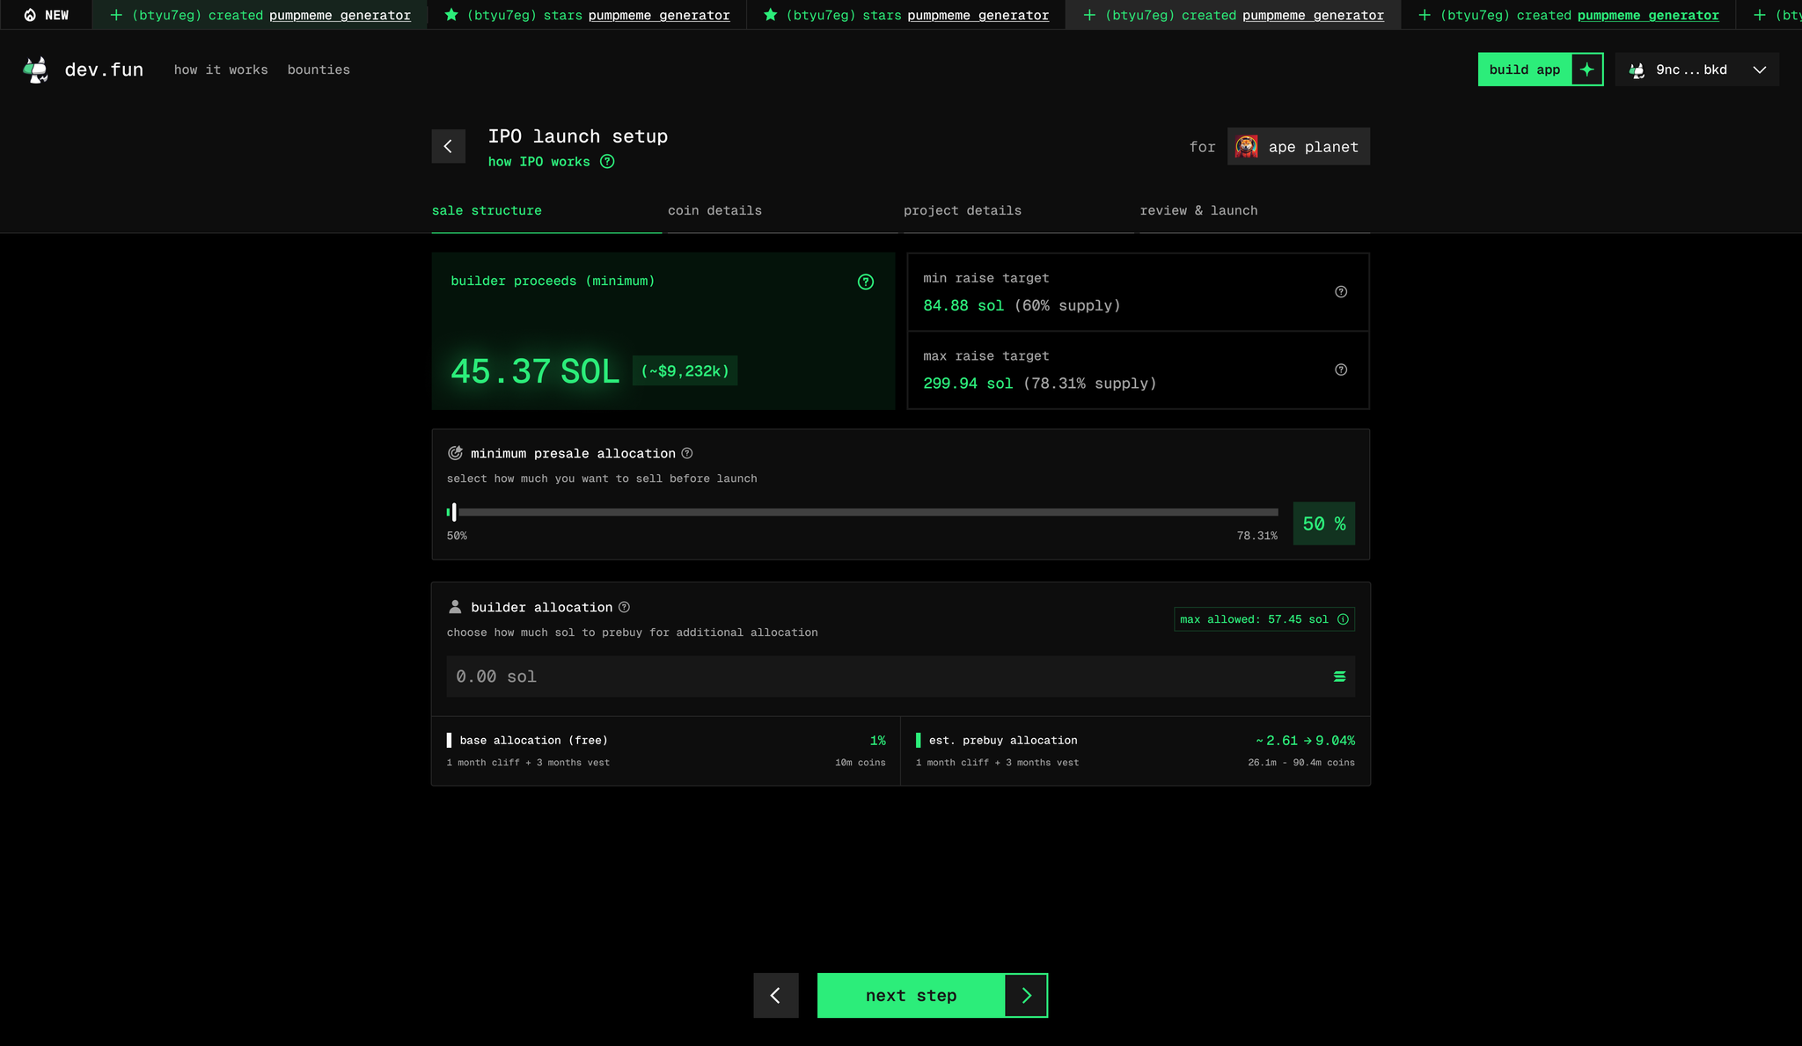1802x1046 pixels.
Task: Click back arrow beside IPO launch setup
Action: point(448,146)
